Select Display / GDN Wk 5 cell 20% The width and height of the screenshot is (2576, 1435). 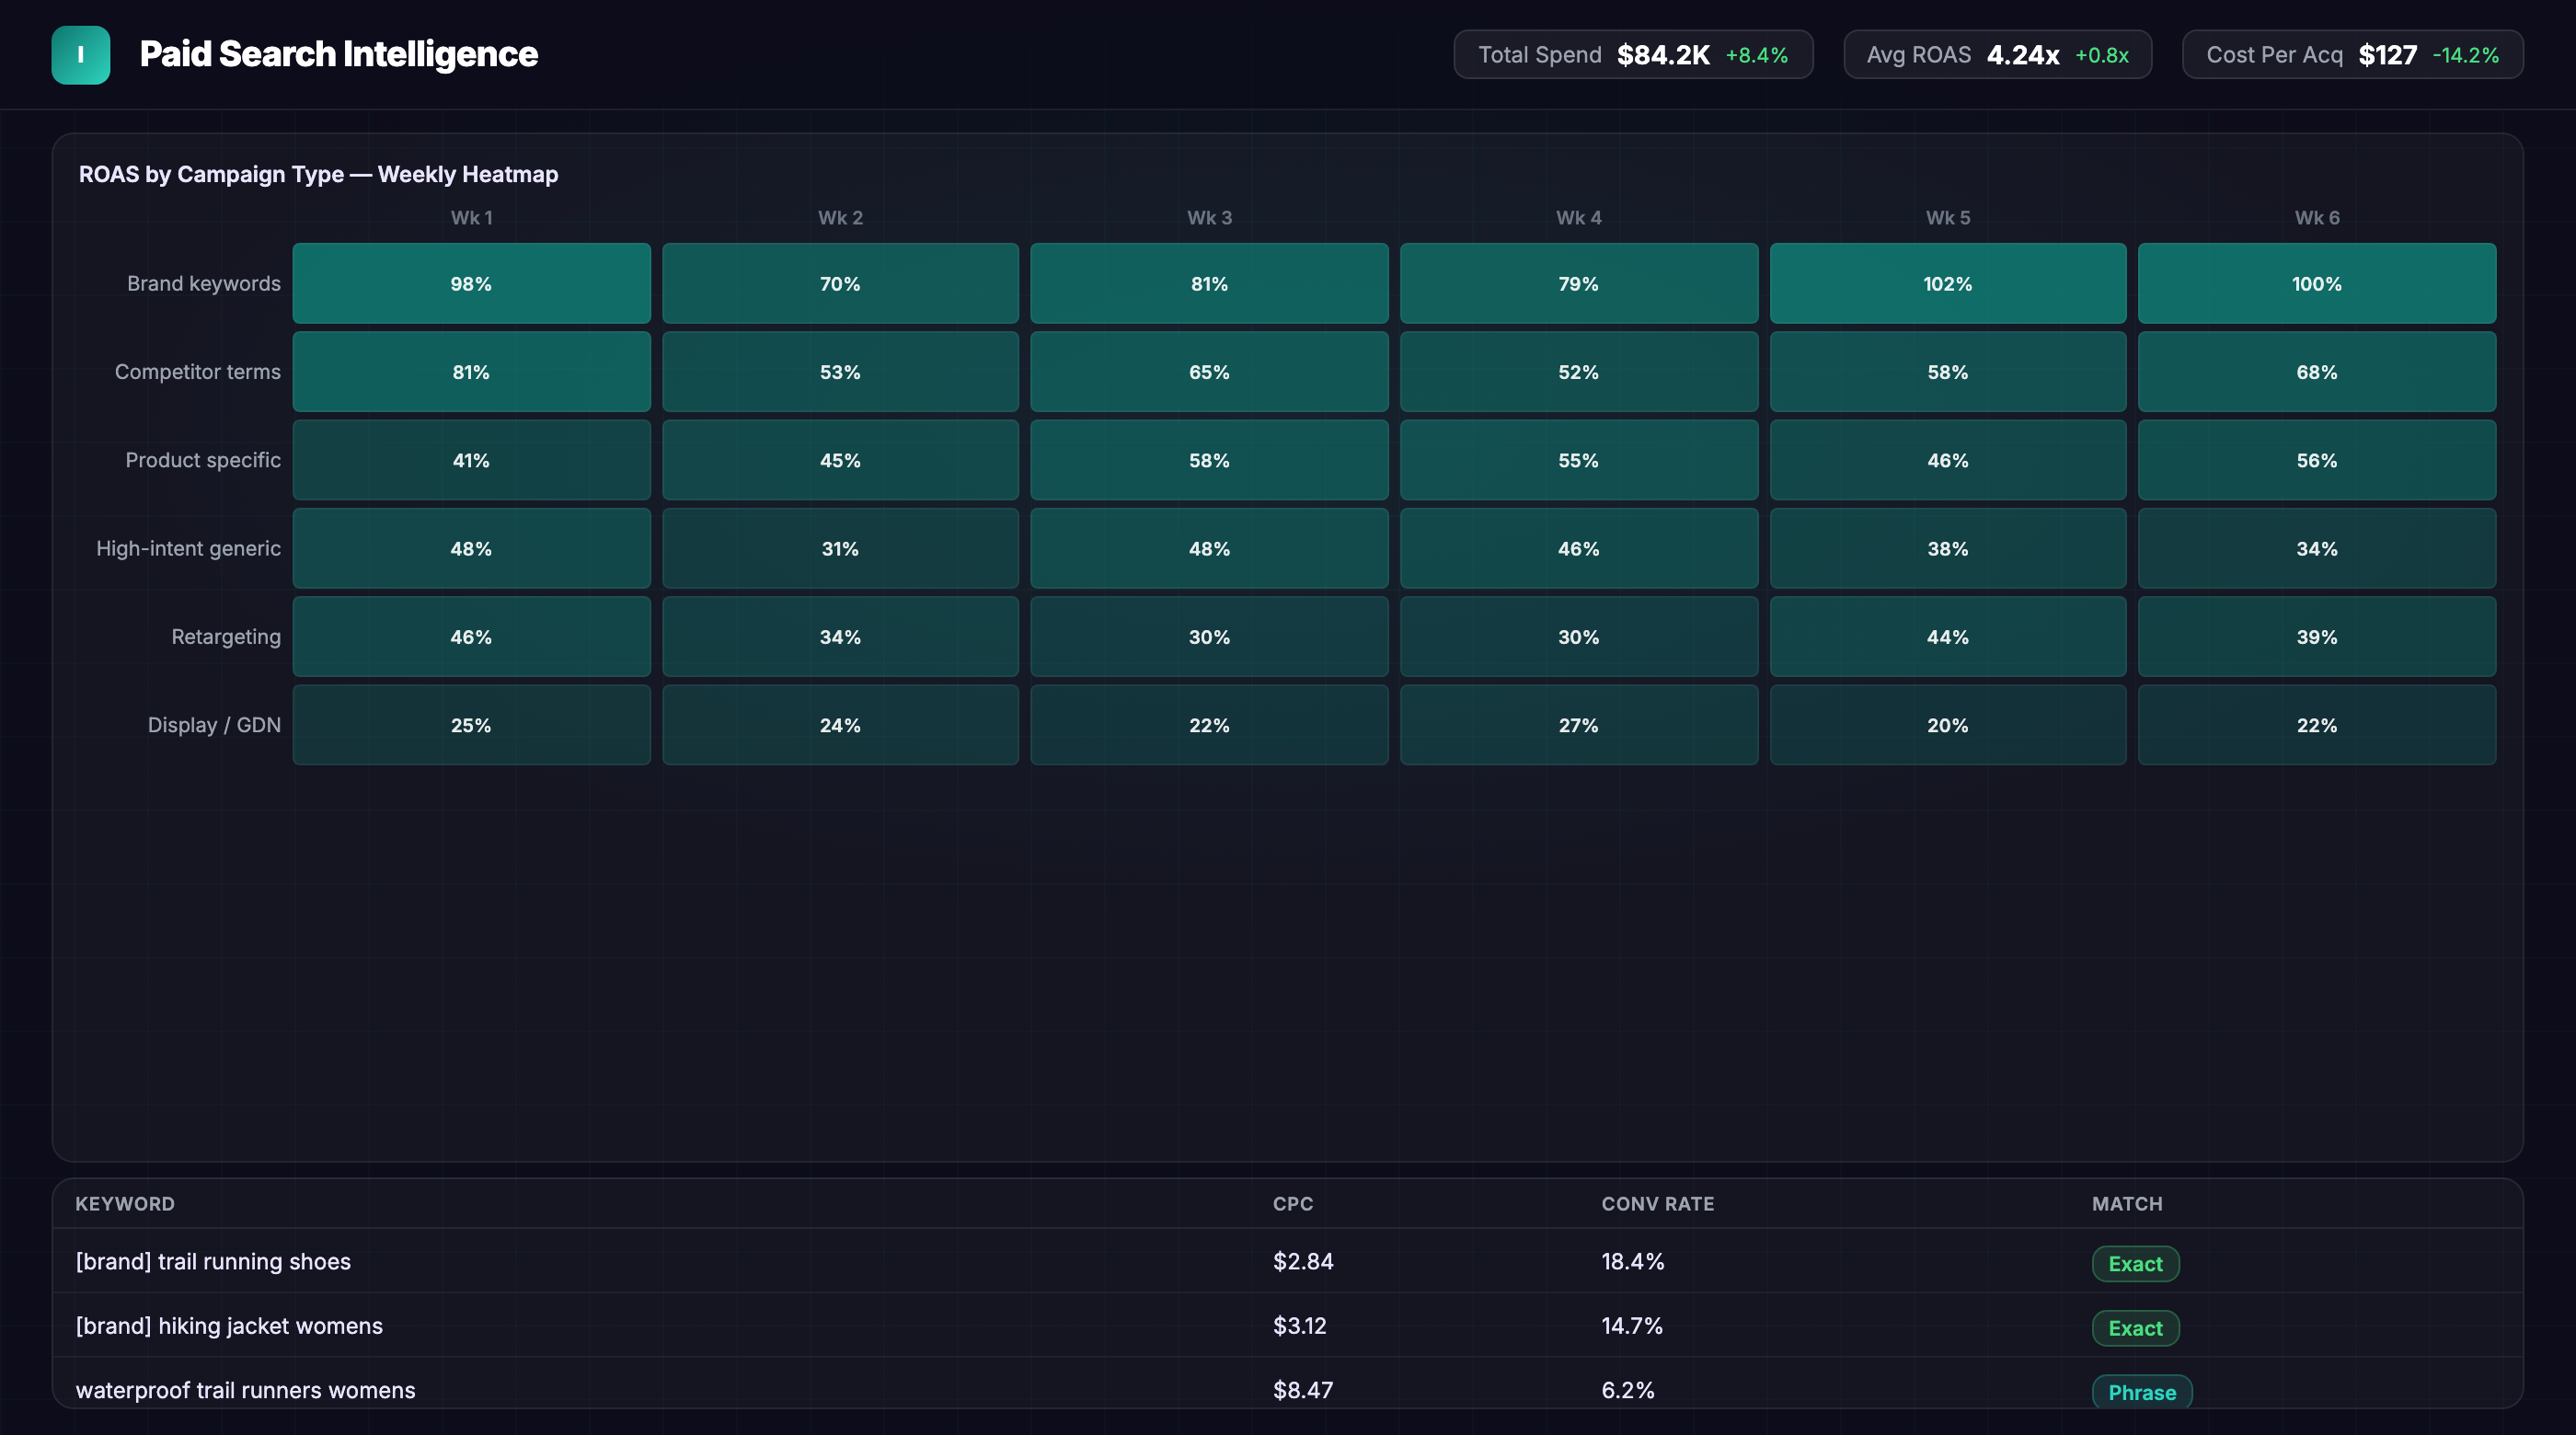1948,725
